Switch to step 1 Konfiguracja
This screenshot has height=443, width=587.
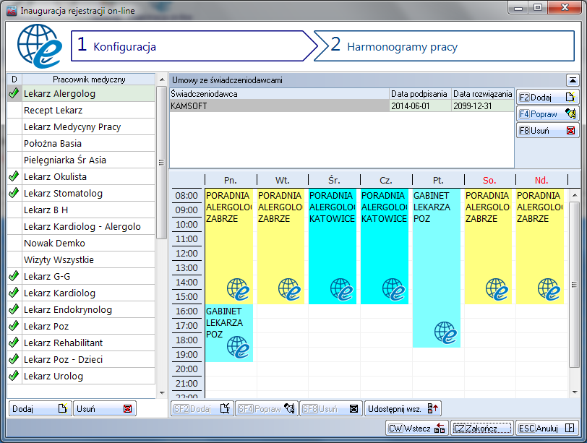192,47
